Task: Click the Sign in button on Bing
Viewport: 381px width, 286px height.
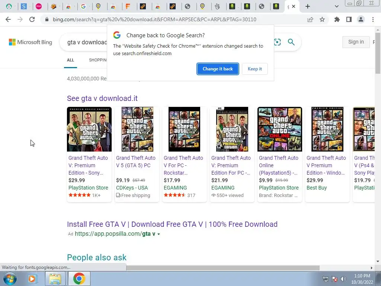Action: point(356,42)
